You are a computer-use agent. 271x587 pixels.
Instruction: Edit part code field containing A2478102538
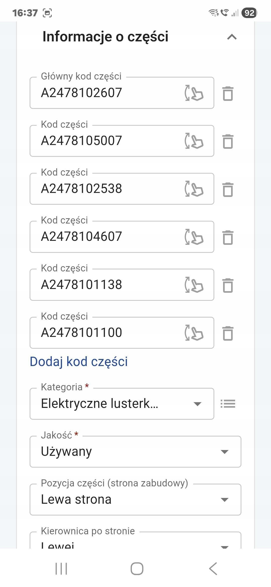(108, 189)
